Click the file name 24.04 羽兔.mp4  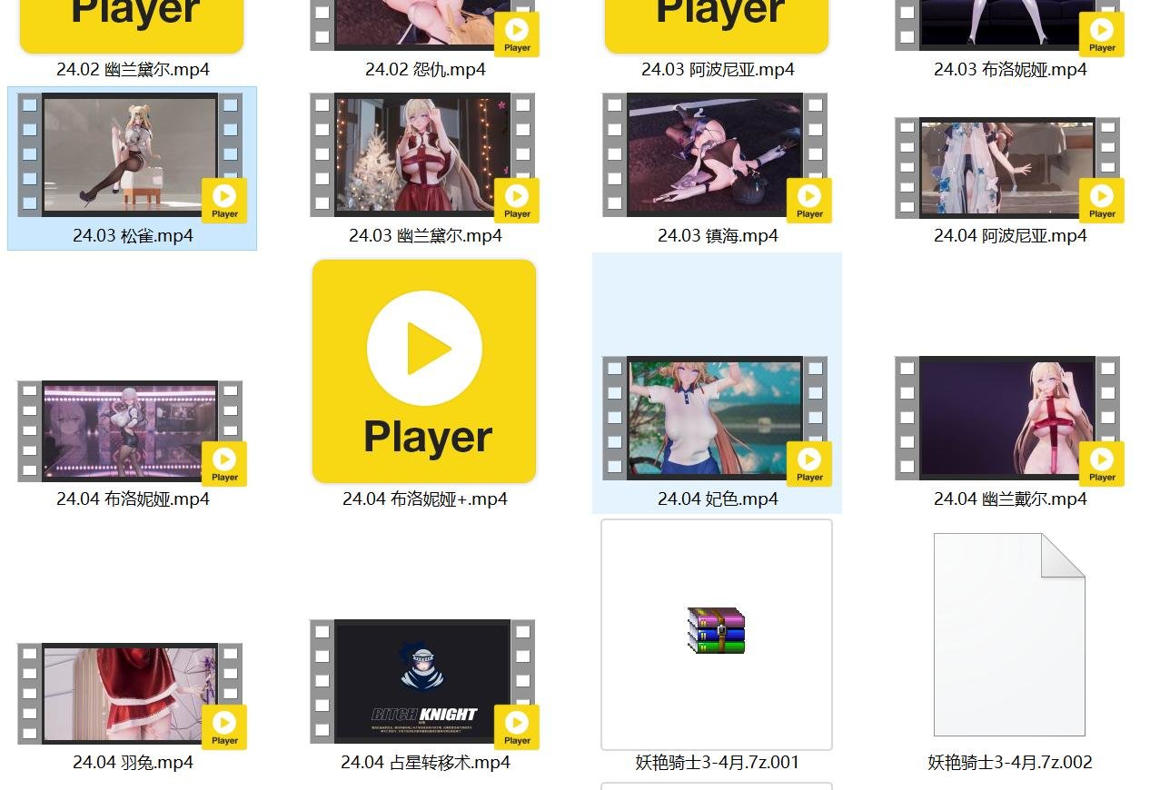coord(133,763)
